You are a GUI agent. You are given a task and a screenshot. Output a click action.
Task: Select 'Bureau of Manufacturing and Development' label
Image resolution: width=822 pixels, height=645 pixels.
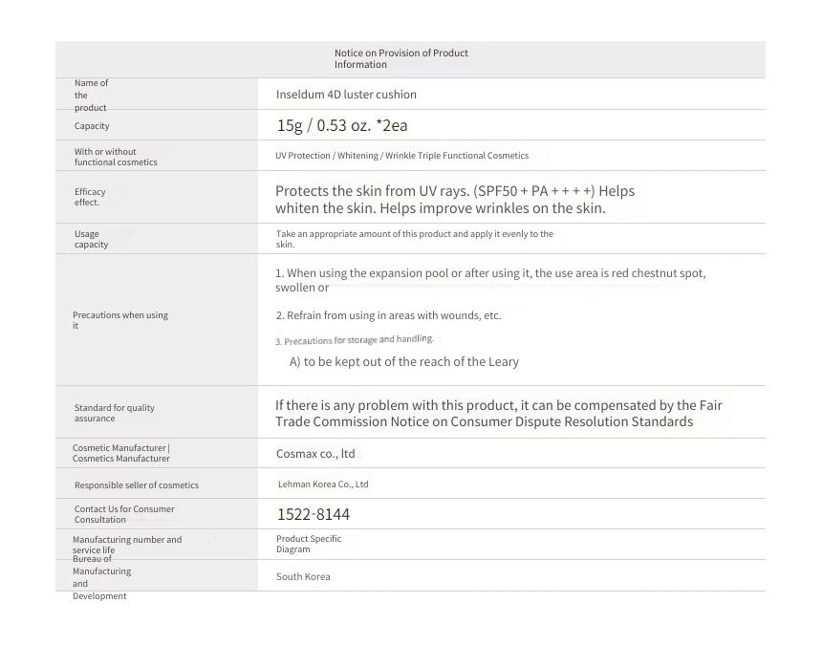(101, 577)
